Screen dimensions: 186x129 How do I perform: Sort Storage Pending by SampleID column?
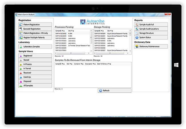(99, 31)
